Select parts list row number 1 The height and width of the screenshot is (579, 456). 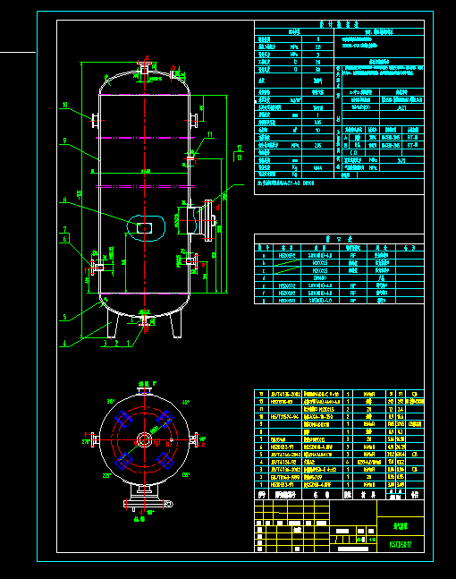pos(339,484)
